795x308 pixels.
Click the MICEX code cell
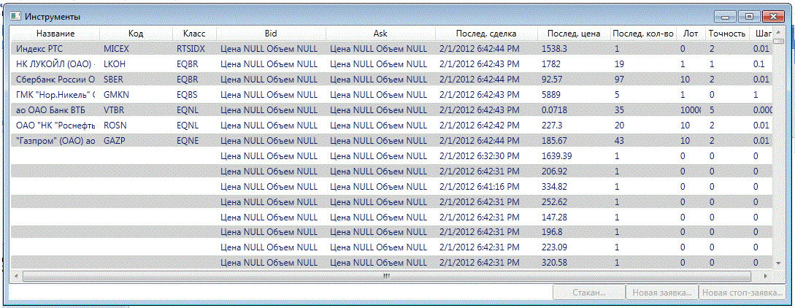point(116,49)
